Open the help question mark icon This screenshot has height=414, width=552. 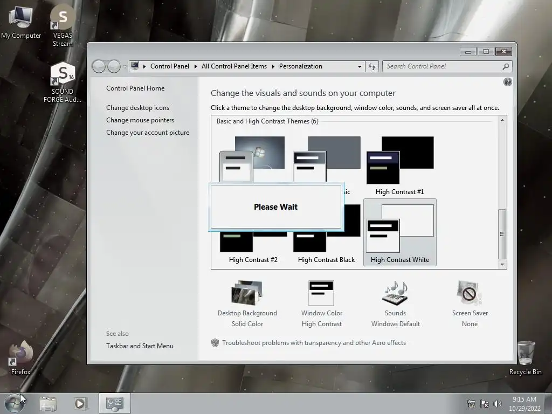point(507,82)
